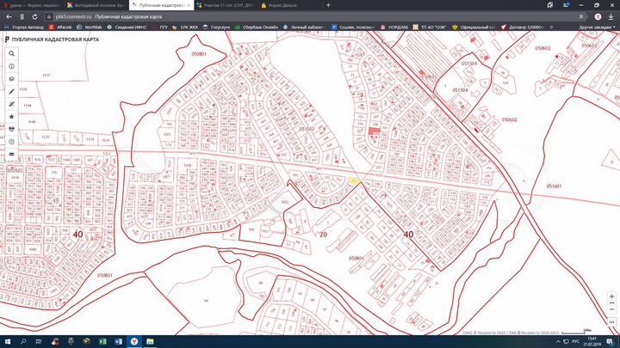
Task: Click the zoom out minus button
Action: (x=611, y=309)
